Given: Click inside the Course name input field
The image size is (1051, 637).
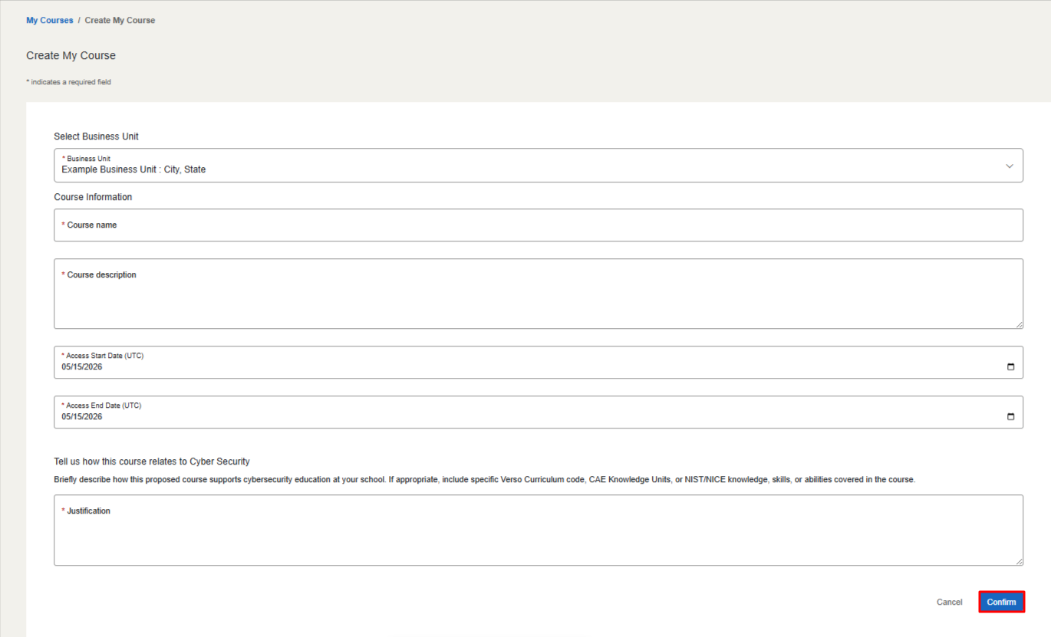Looking at the screenshot, I should pos(537,225).
